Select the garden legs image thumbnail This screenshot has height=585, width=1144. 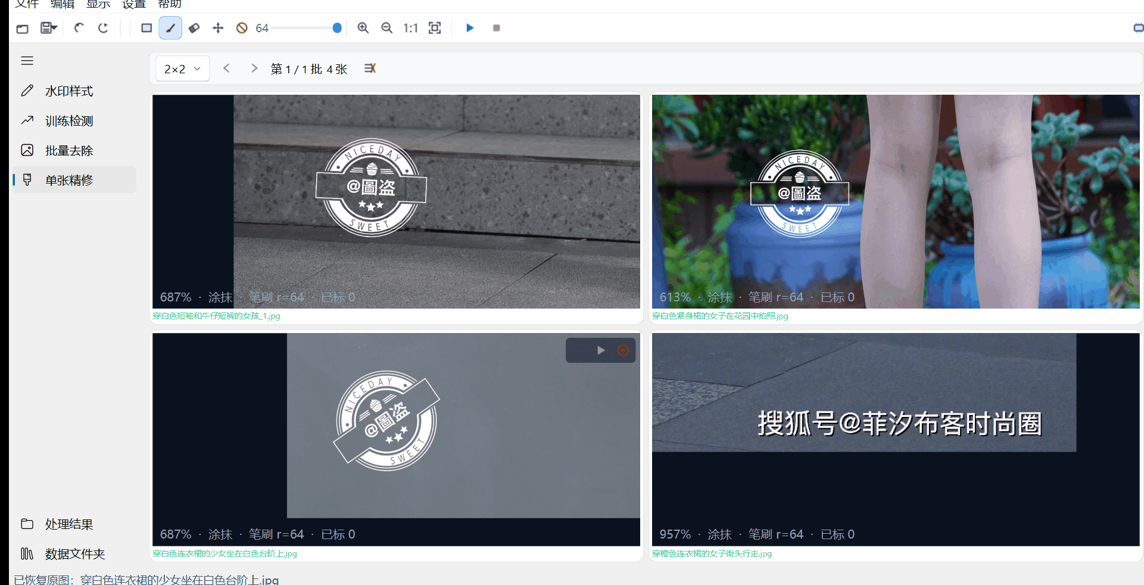(x=896, y=201)
